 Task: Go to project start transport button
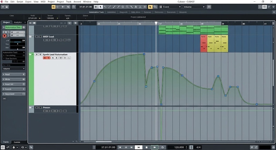click(x=120, y=147)
